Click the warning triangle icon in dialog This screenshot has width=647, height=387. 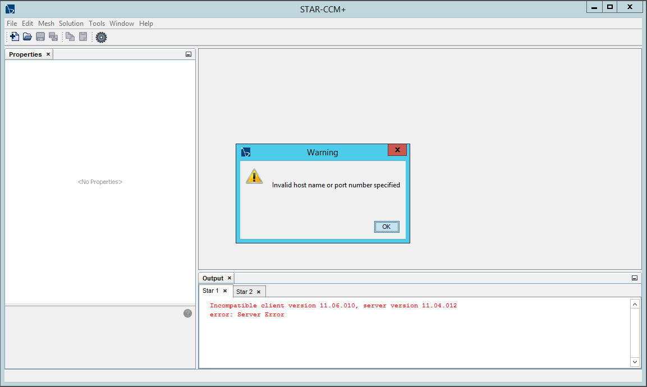[x=254, y=177]
